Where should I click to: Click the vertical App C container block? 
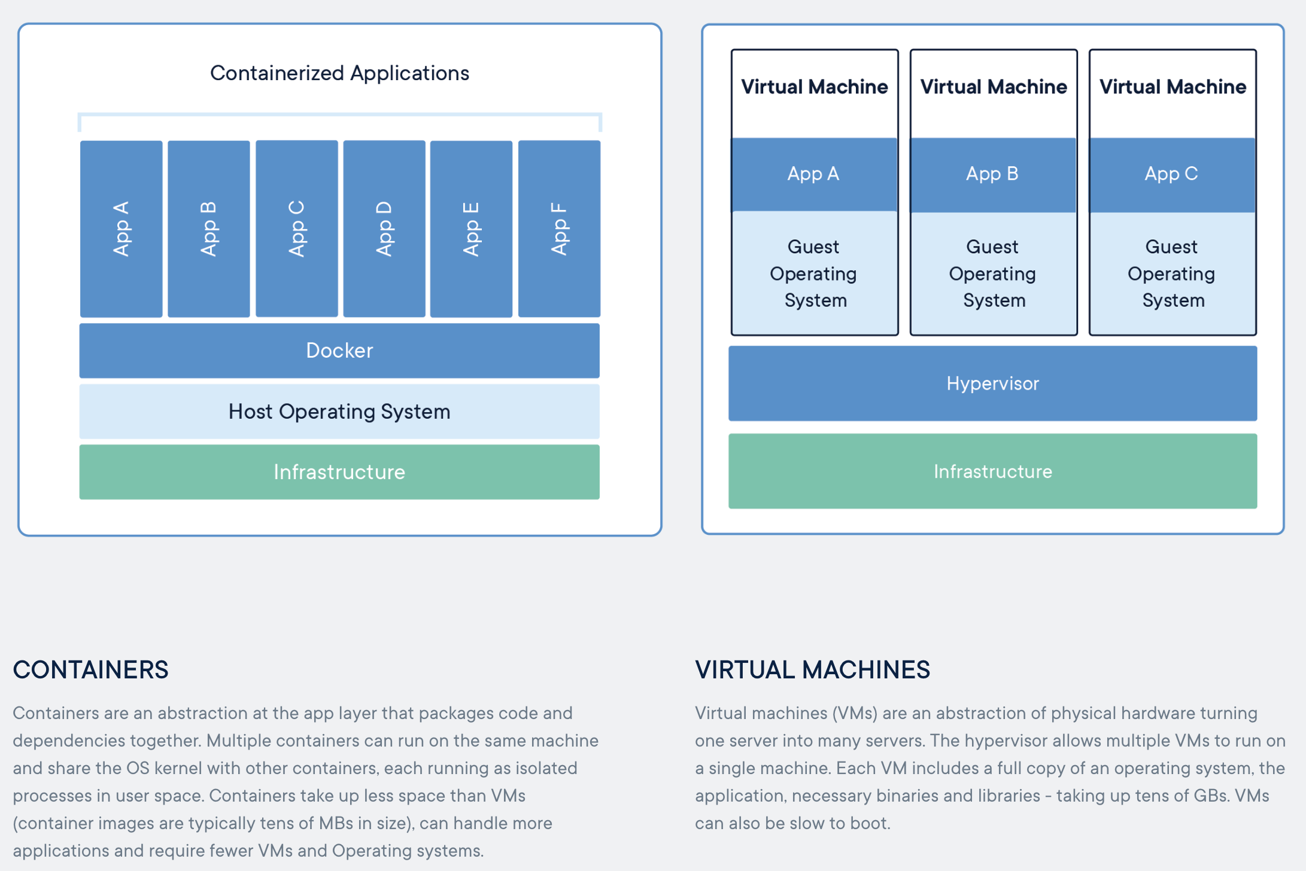297,229
